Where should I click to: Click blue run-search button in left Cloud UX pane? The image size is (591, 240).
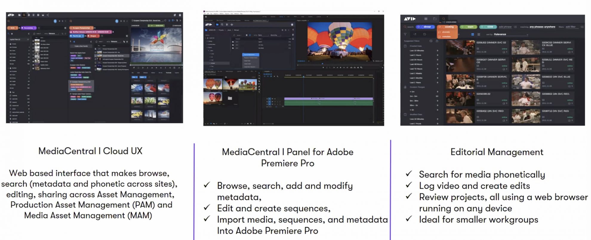55,21
